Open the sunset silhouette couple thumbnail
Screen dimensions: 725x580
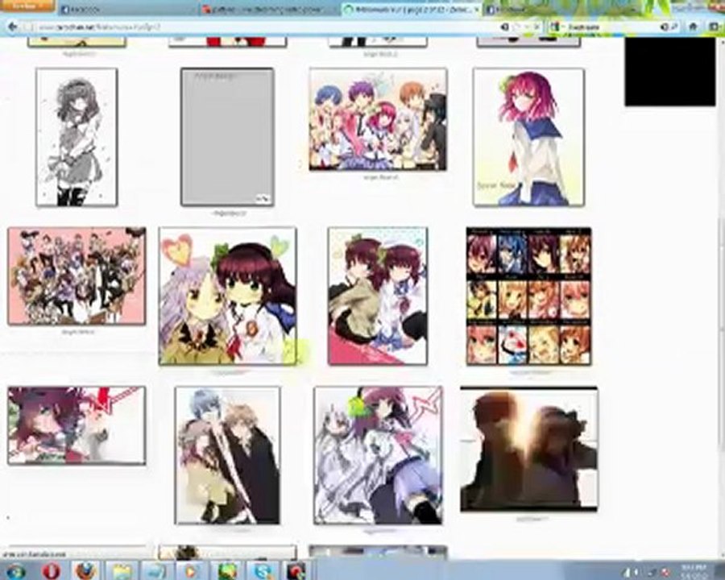[528, 449]
